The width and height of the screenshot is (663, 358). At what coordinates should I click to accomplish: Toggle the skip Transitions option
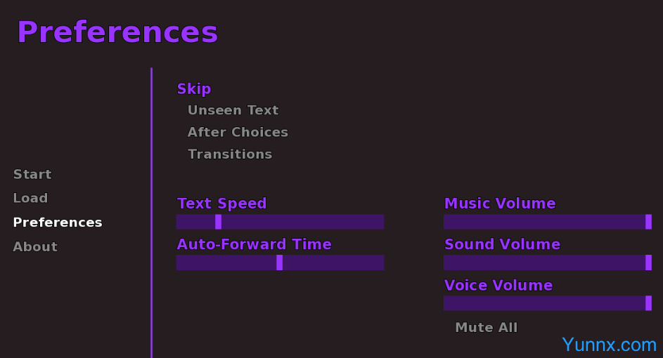click(229, 154)
